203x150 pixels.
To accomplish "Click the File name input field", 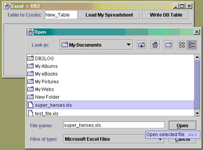I will 114,125.
